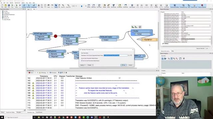Image resolution: width=213 pixels, height=119 pixels.
Task: Open the Options dropdown in the dialog
Action: (x=83, y=65)
